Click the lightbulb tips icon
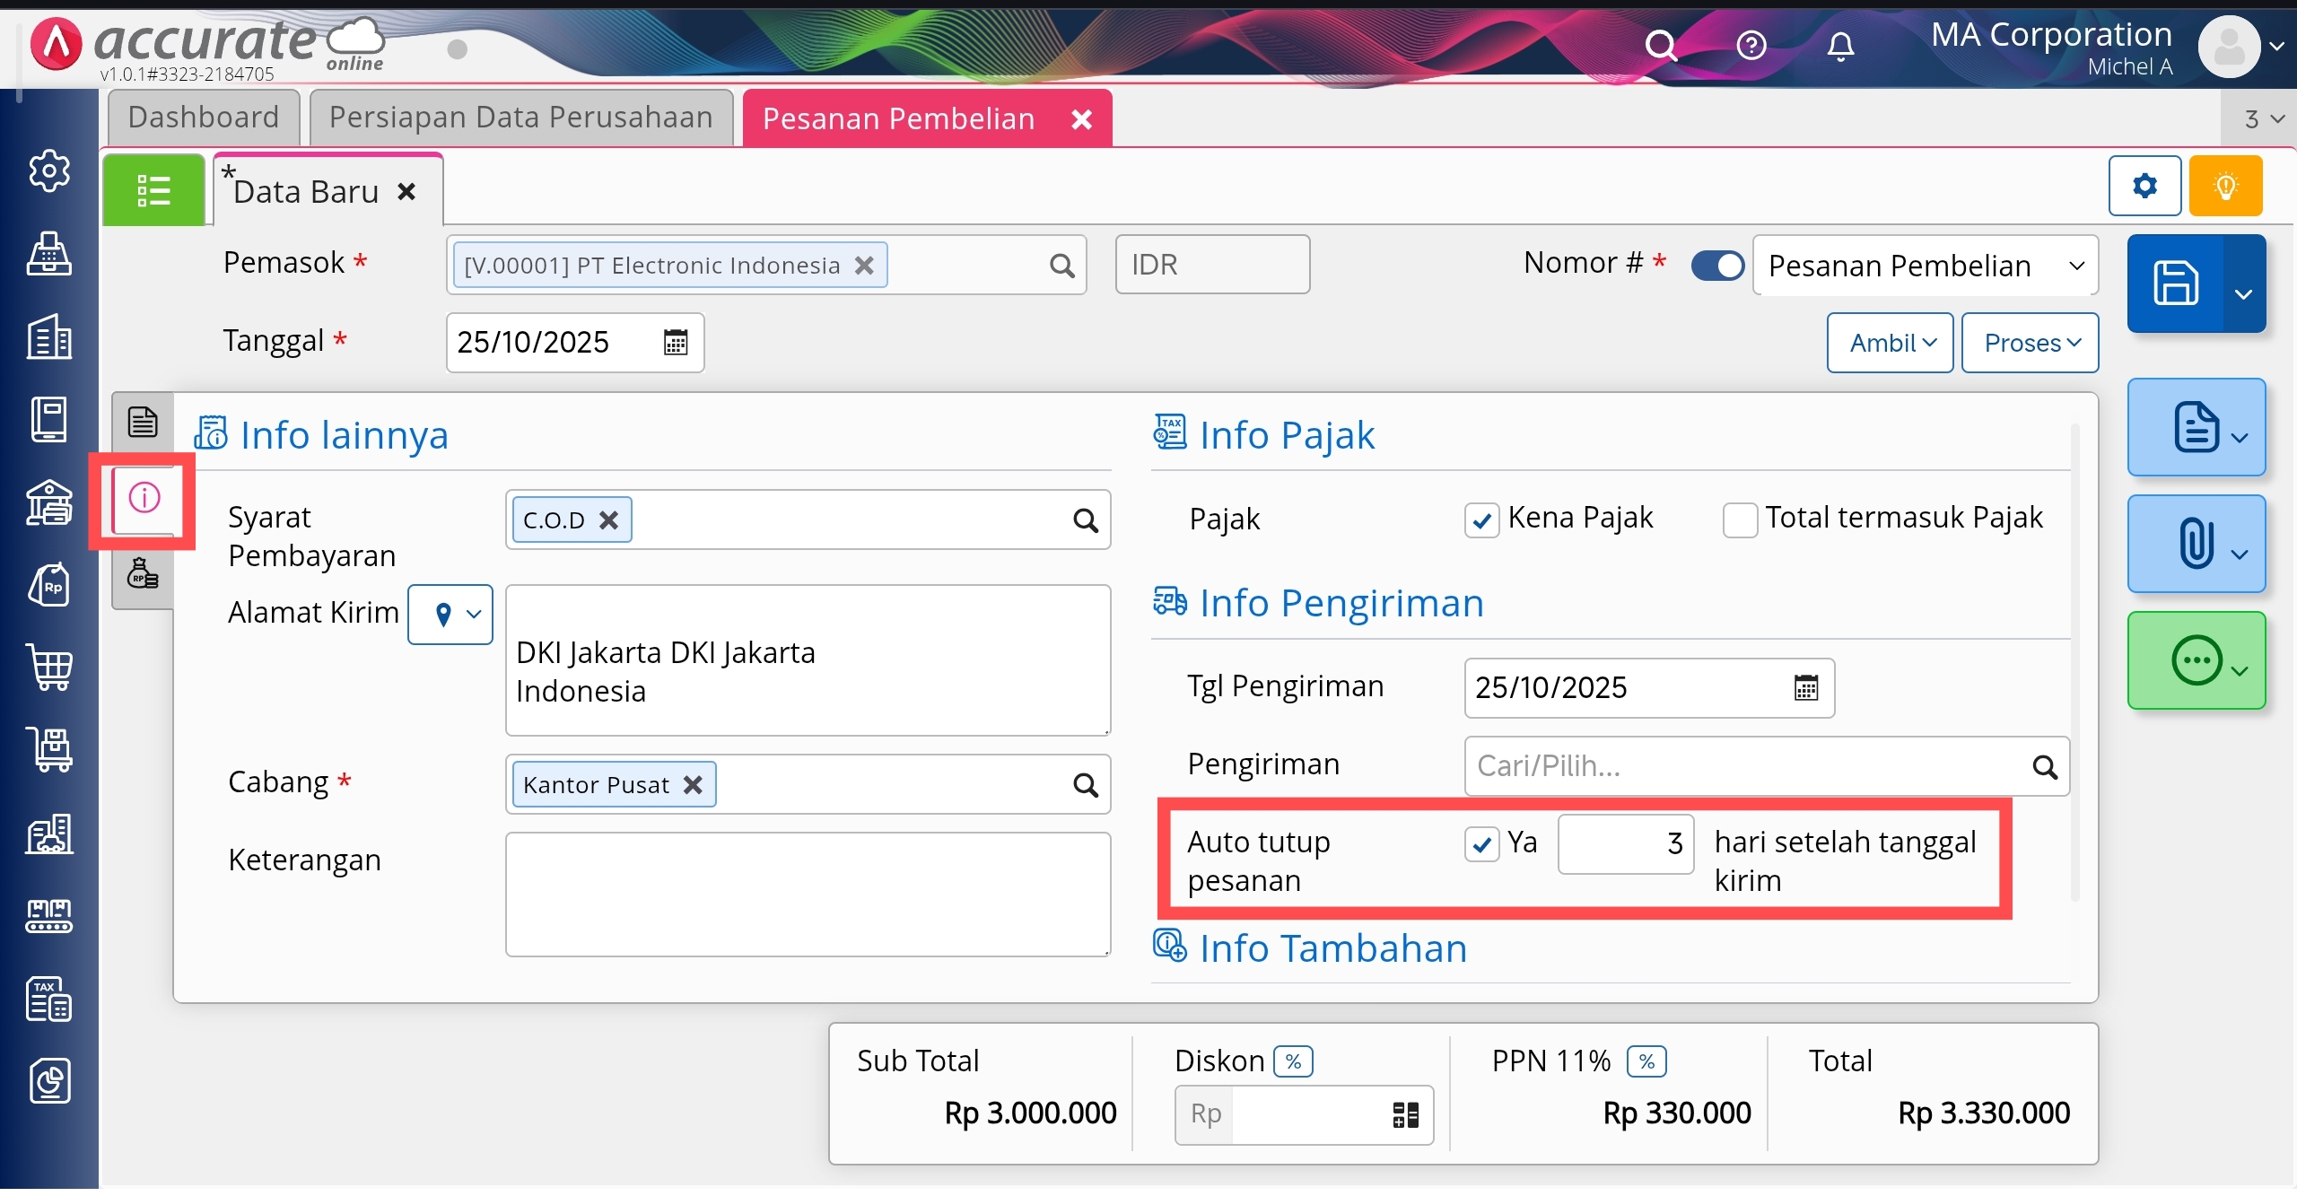2297x1196 pixels. (x=2225, y=186)
